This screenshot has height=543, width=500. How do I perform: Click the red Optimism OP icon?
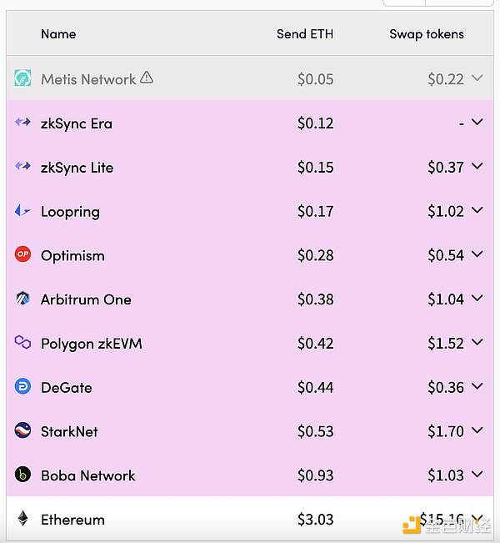pos(22,255)
